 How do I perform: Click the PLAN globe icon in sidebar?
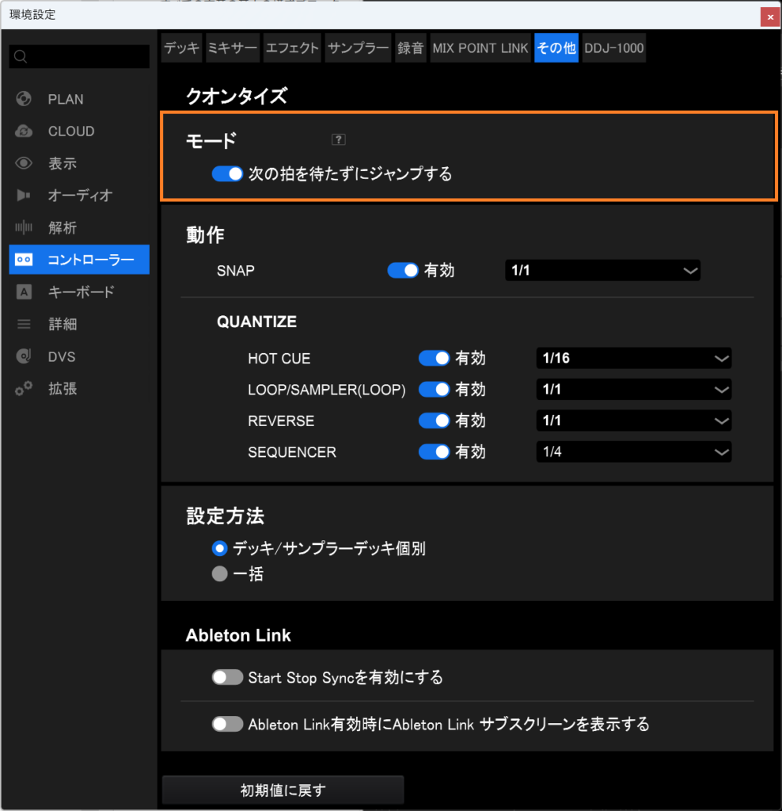(24, 99)
